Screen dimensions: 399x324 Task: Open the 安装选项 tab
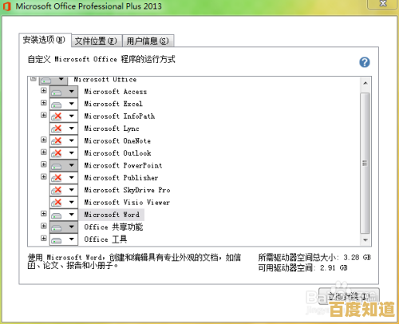click(x=45, y=40)
